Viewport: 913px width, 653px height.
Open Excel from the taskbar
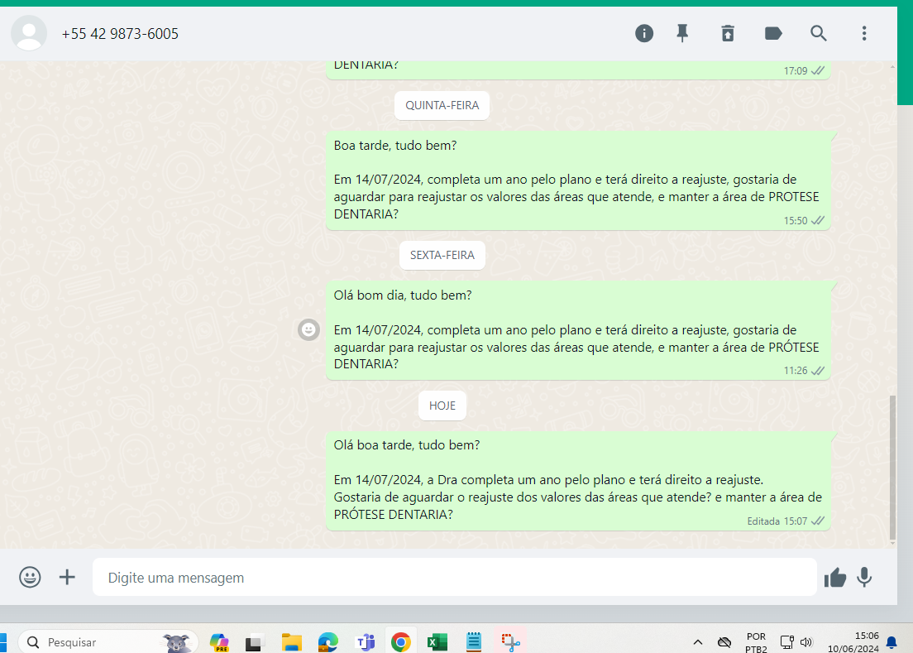tap(437, 642)
